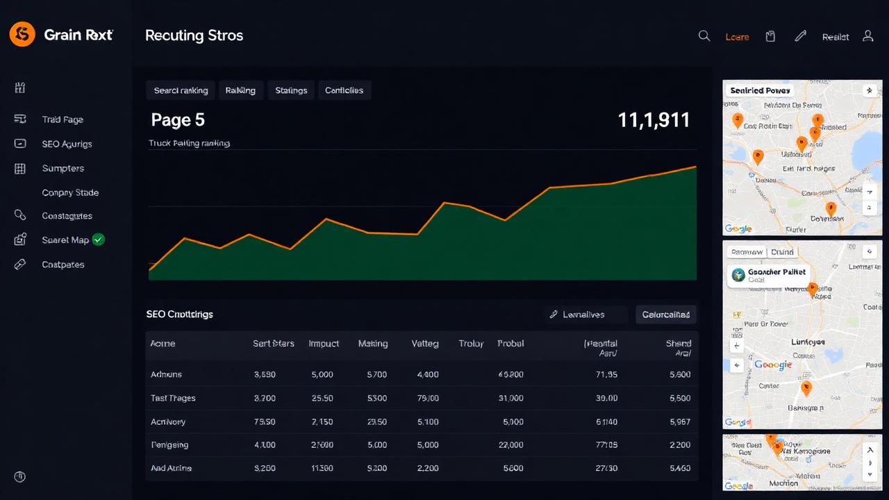Open Sumpters in sidebar
The height and width of the screenshot is (500, 889).
[63, 168]
